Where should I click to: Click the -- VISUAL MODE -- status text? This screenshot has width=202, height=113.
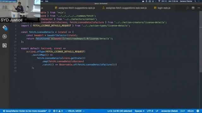pyautogui.click(x=75, y=111)
